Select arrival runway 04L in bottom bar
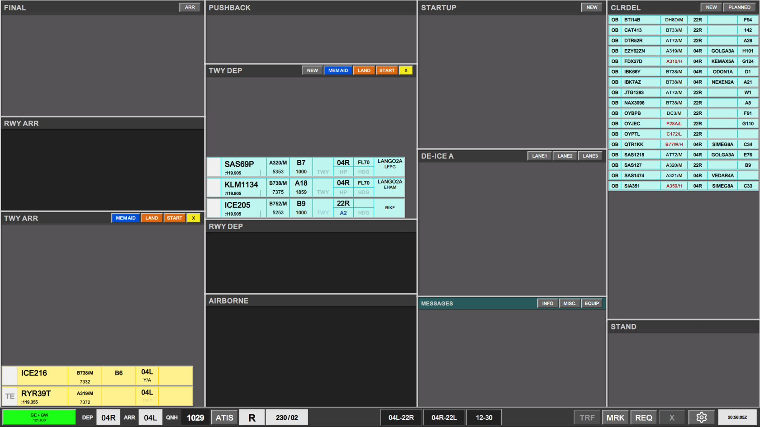Image resolution: width=760 pixels, height=427 pixels. pos(150,418)
